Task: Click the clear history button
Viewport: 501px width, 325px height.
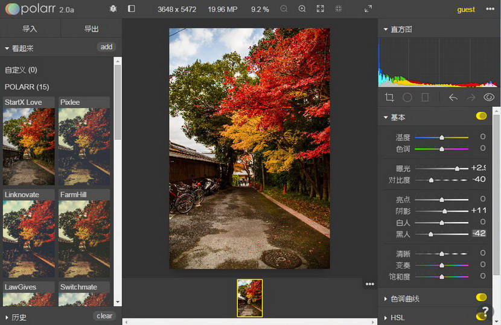Action: point(104,316)
